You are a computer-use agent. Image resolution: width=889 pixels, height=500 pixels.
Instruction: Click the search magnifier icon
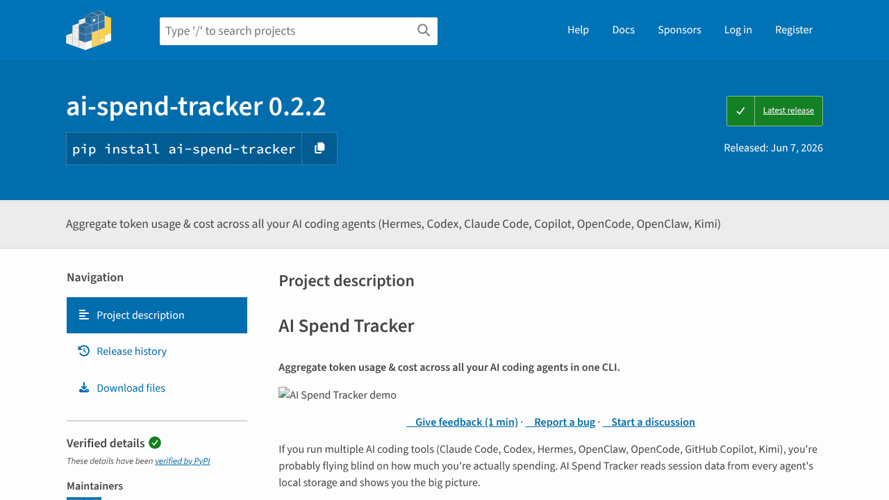(424, 30)
